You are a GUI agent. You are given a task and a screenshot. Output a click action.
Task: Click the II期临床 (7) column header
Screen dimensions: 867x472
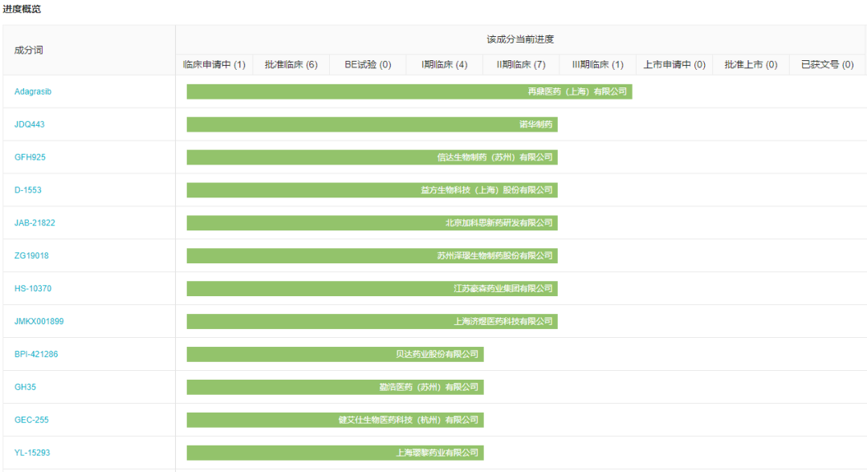pyautogui.click(x=521, y=65)
